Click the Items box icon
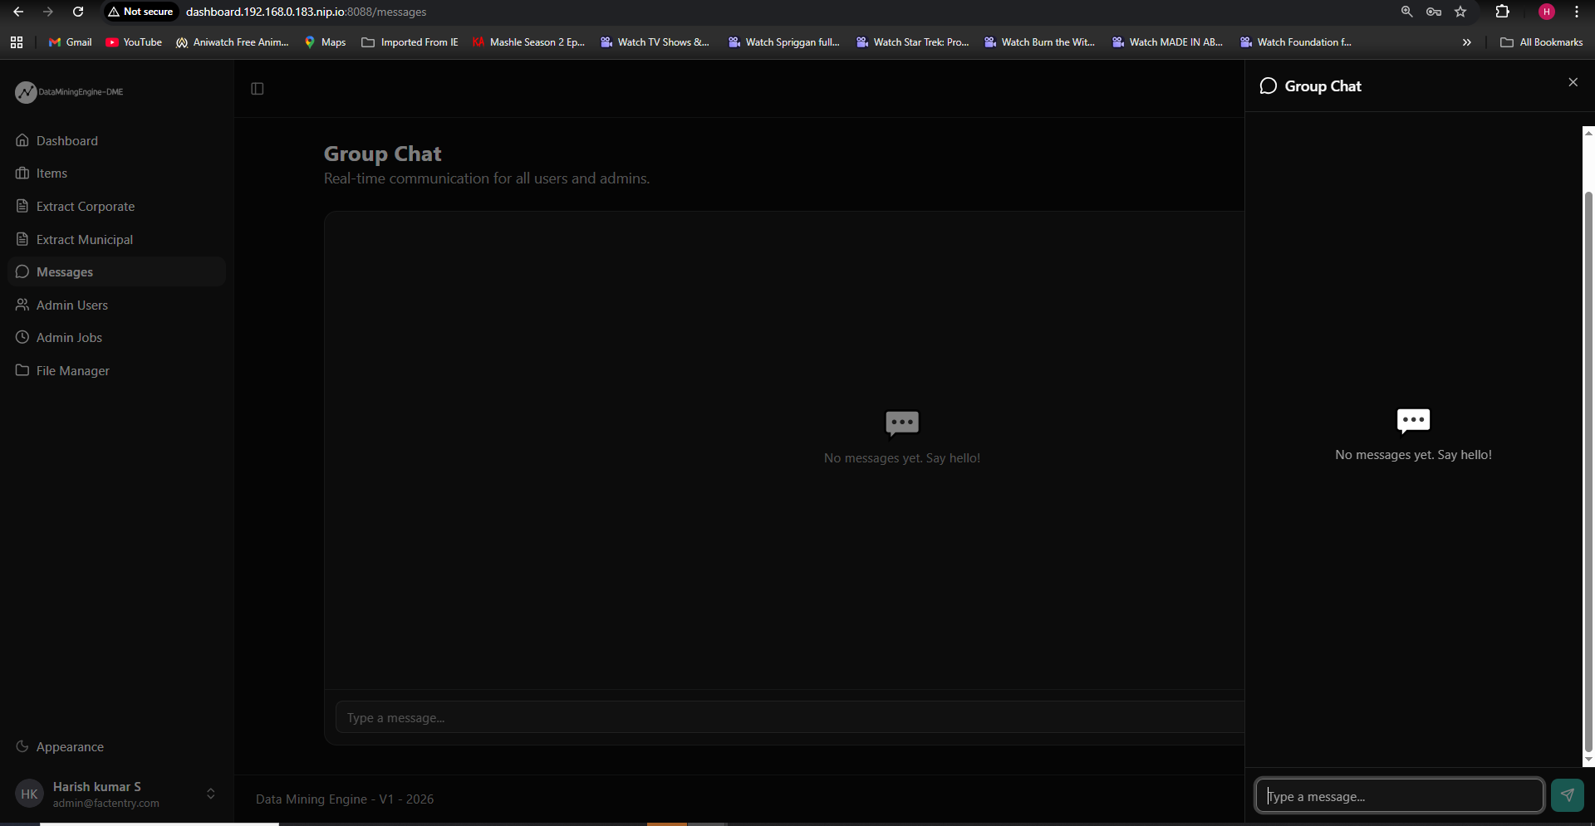 tap(22, 173)
